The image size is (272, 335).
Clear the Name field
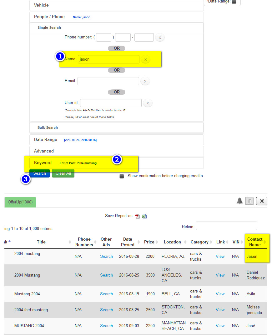145,59
